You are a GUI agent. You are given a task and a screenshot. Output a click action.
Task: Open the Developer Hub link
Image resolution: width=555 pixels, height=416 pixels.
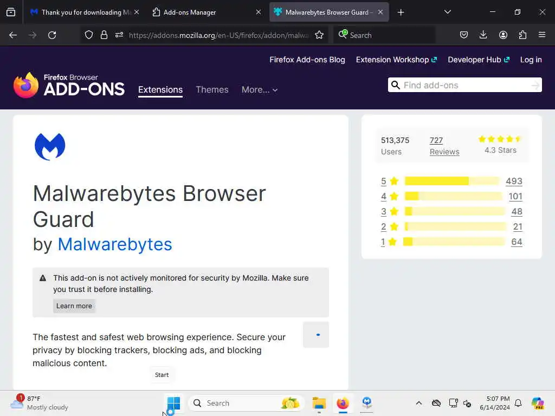coord(479,60)
